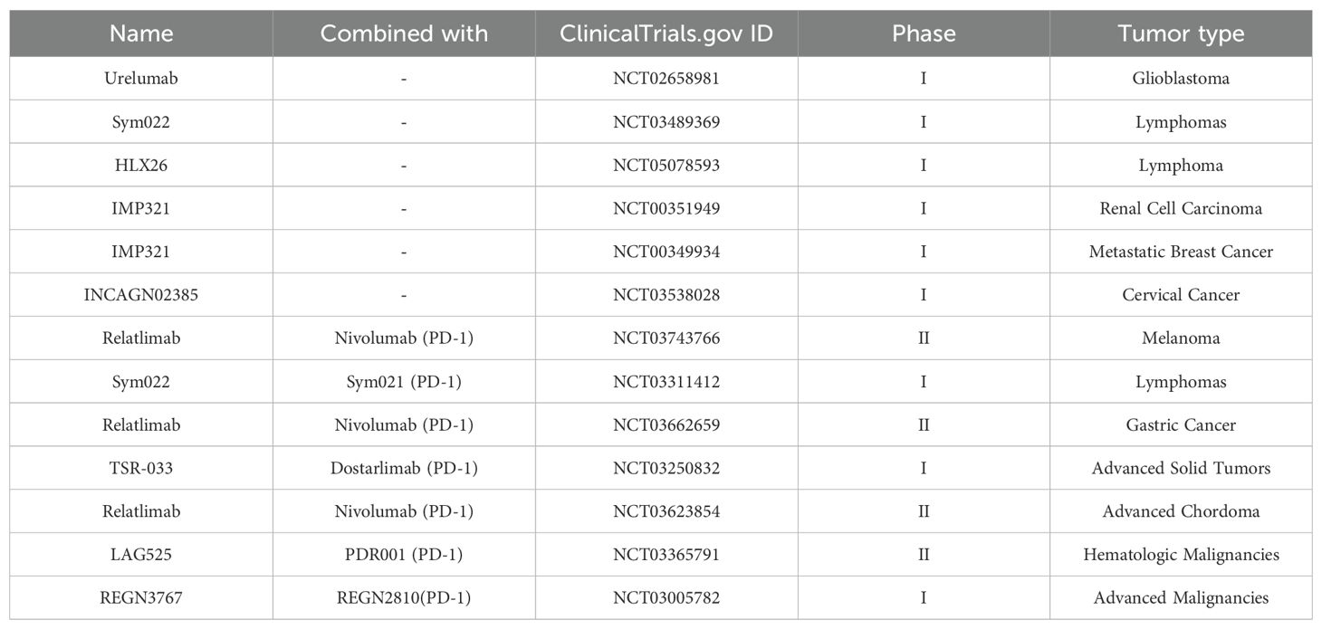The height and width of the screenshot is (629, 1322).
Task: Select the TSR-033 name cell
Action: point(140,468)
